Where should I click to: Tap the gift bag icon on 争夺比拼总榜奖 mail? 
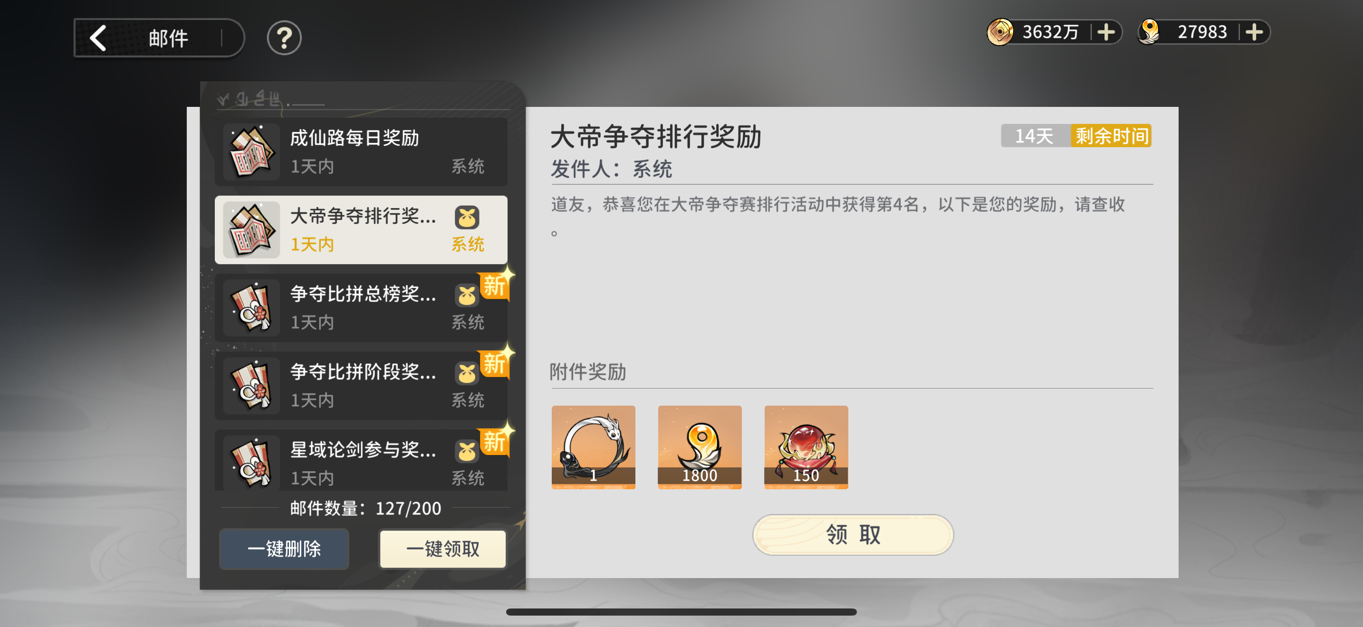point(467,295)
